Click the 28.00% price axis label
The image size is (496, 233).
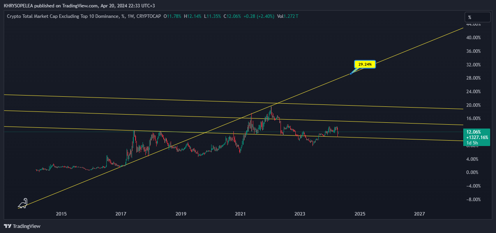point(473,78)
